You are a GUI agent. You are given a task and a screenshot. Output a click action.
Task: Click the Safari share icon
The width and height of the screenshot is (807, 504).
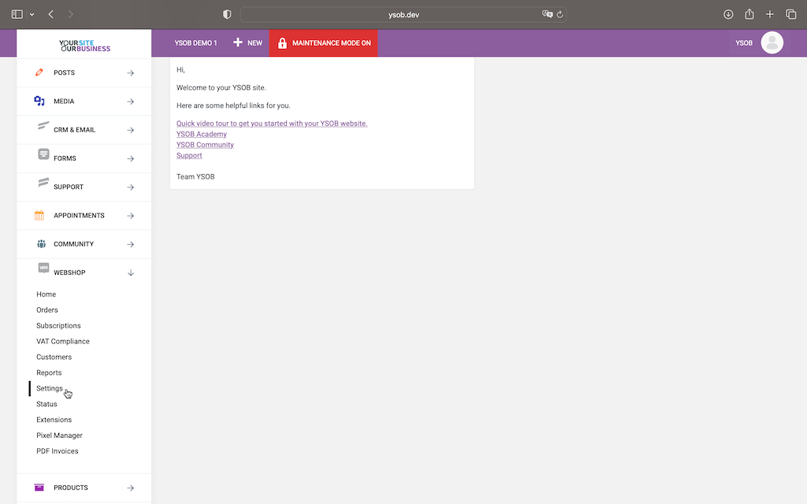pyautogui.click(x=749, y=14)
